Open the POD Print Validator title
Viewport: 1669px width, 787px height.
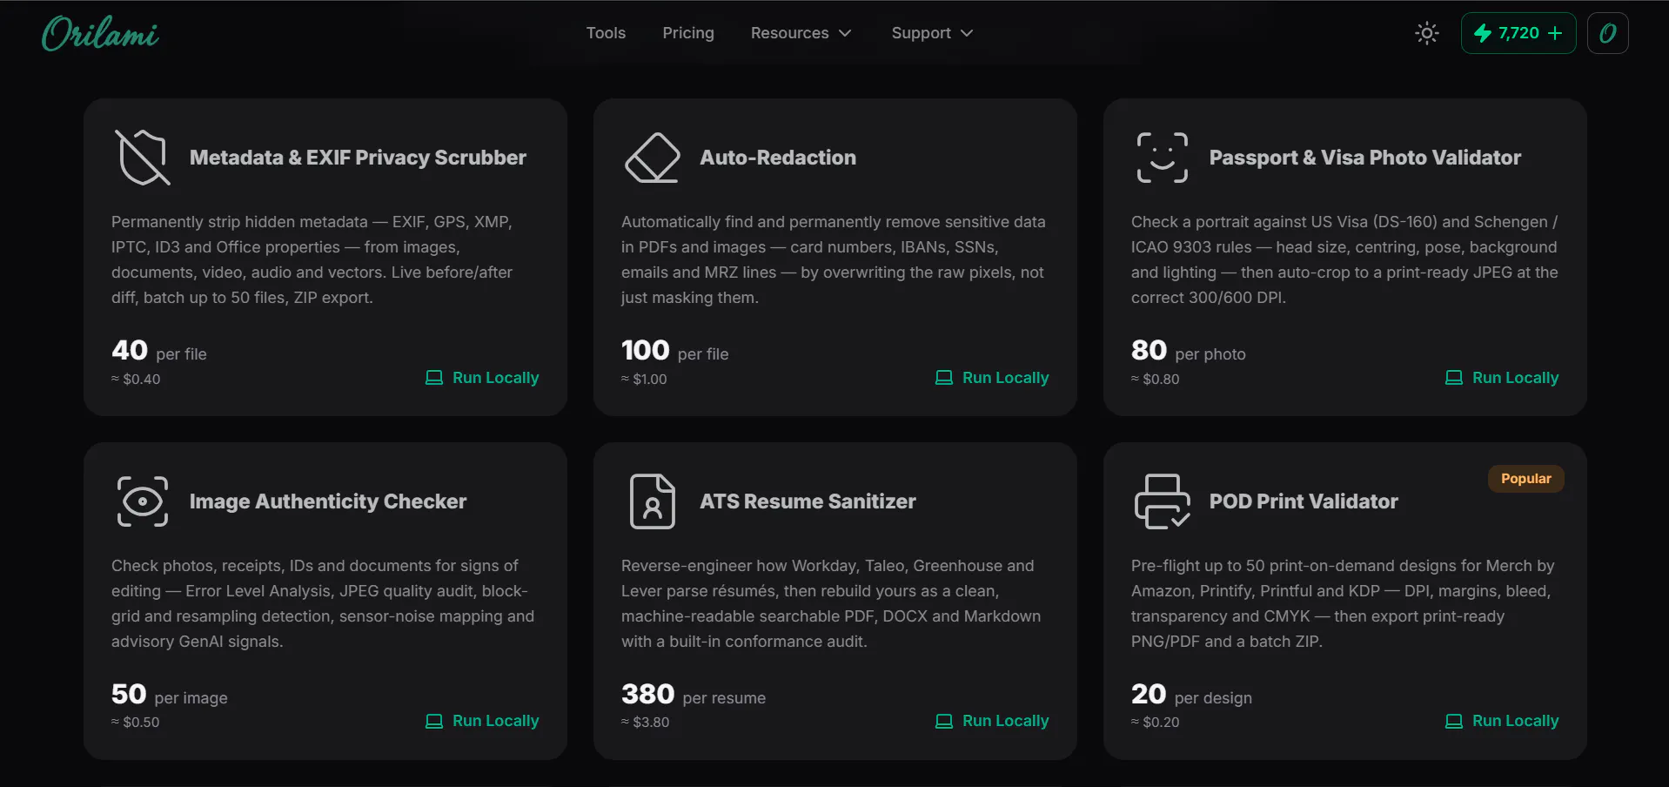pyautogui.click(x=1304, y=501)
